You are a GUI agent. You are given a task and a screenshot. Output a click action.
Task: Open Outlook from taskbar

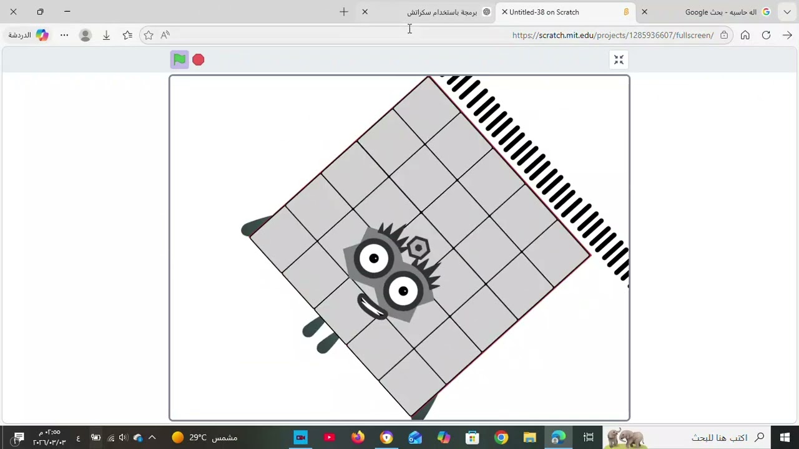click(x=415, y=437)
